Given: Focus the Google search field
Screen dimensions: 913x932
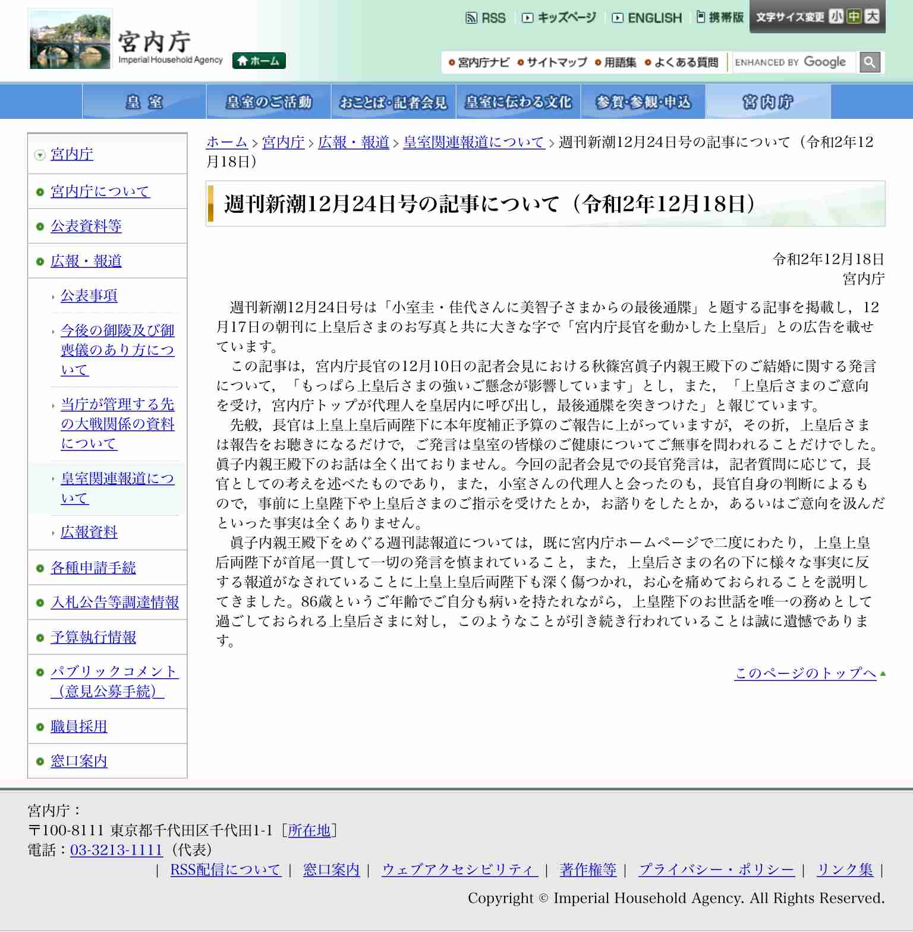Looking at the screenshot, I should [794, 62].
